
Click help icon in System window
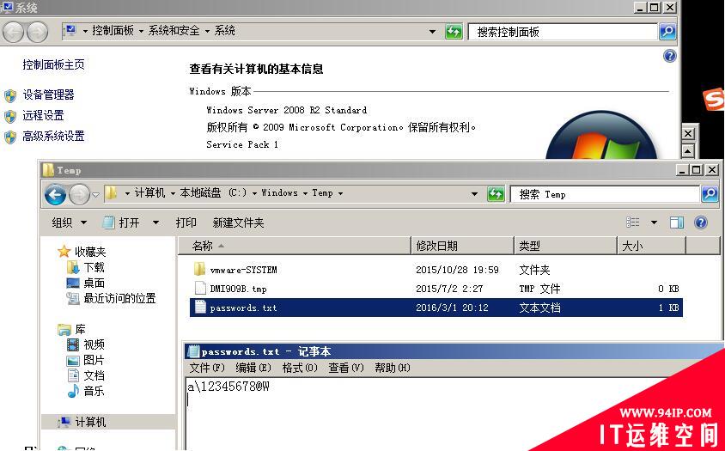pyautogui.click(x=669, y=56)
